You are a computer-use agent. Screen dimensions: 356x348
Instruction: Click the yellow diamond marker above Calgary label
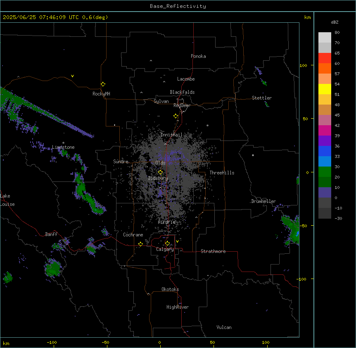pyautogui.click(x=167, y=243)
